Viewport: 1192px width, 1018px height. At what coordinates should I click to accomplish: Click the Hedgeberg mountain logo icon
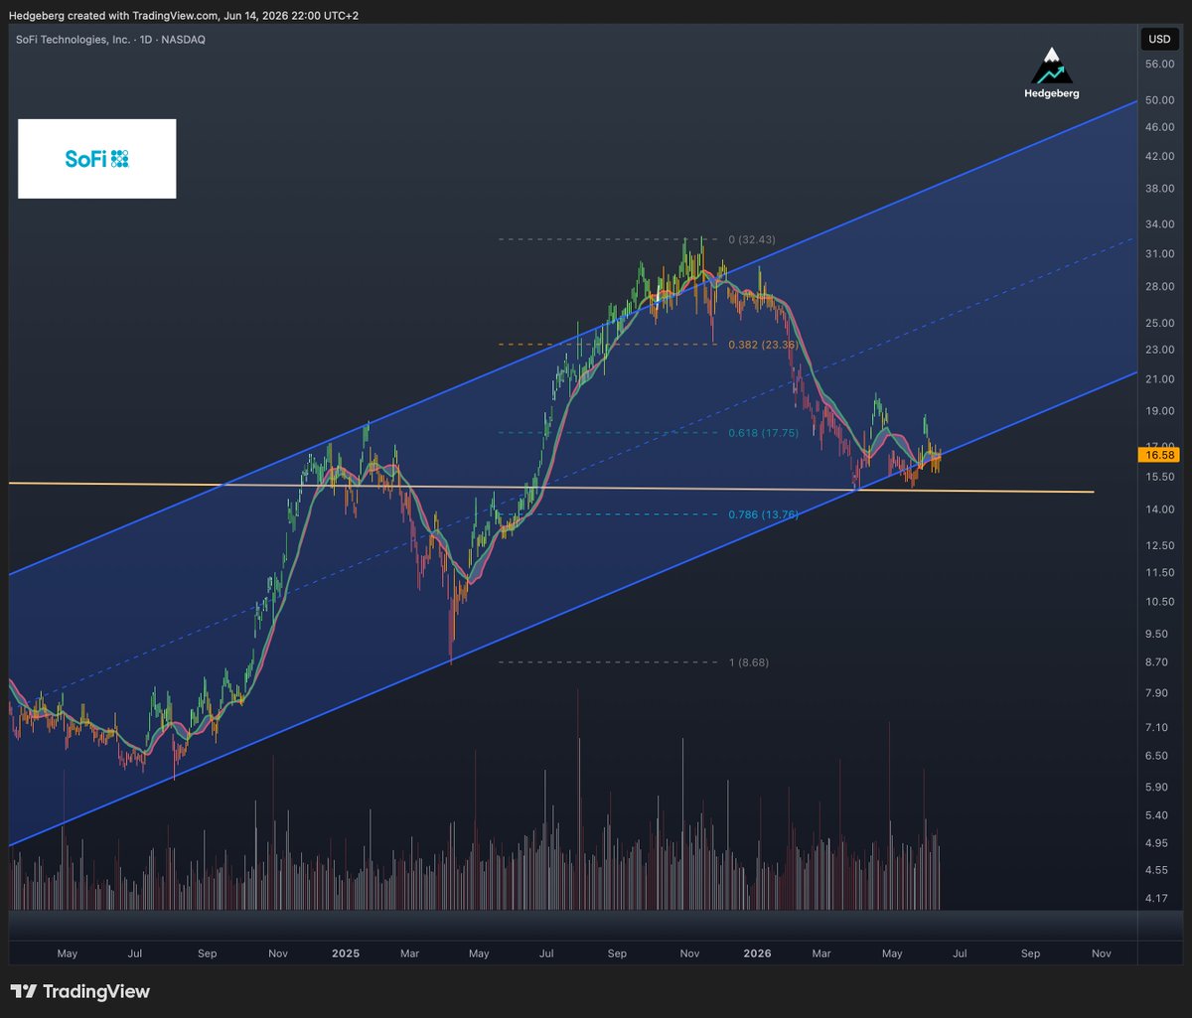tap(1051, 67)
